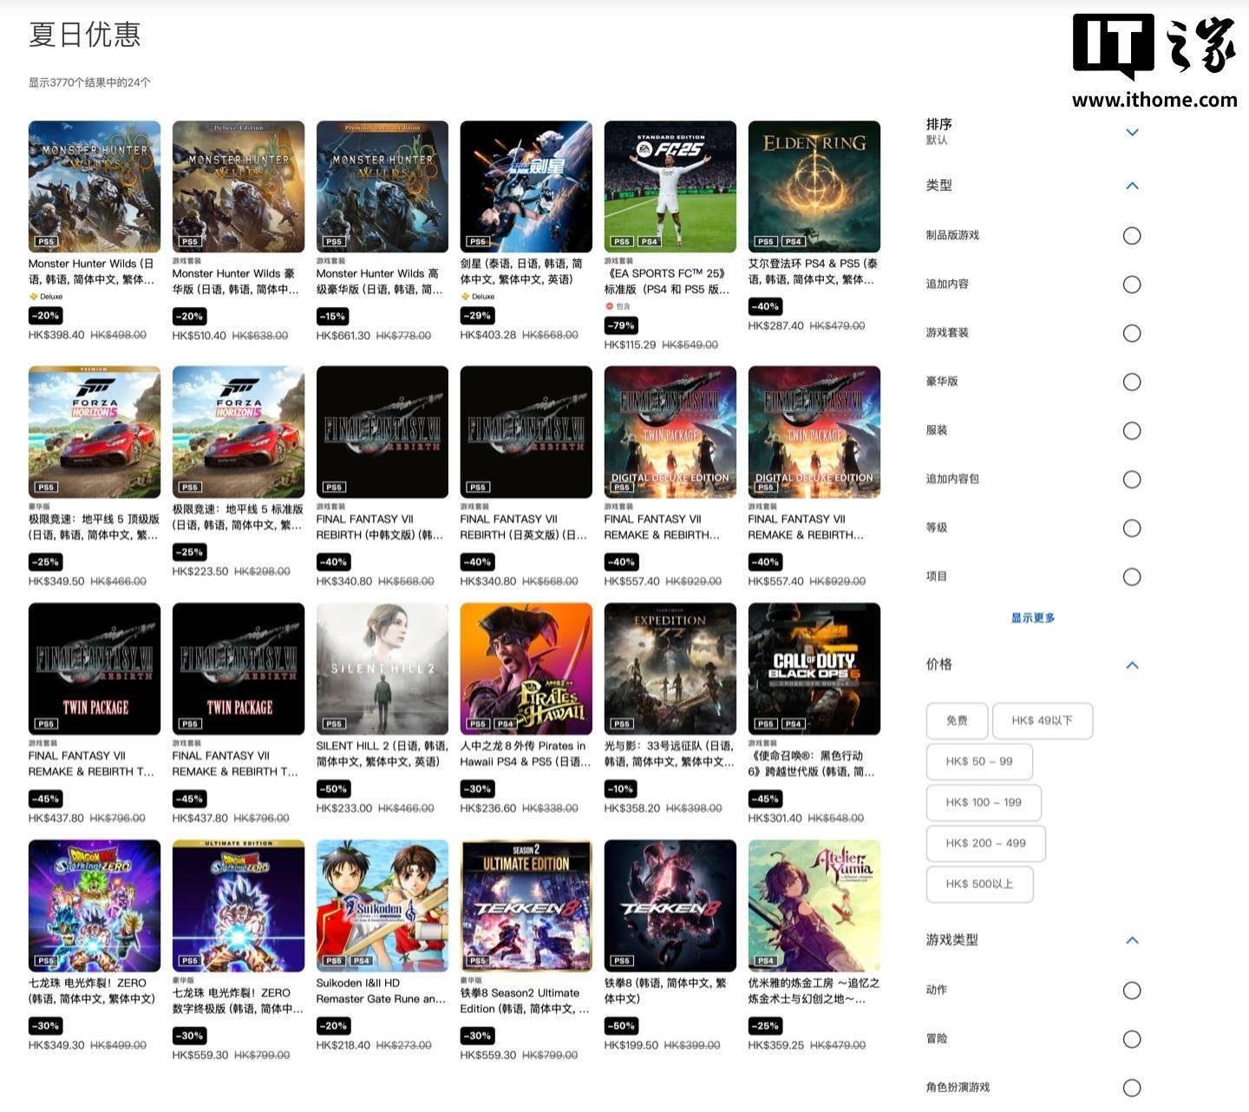Screen dimensions: 1249x1112
Task: Open FINAL FANTASY VII REBIRTH (中韩文版) title
Action: coord(379,527)
